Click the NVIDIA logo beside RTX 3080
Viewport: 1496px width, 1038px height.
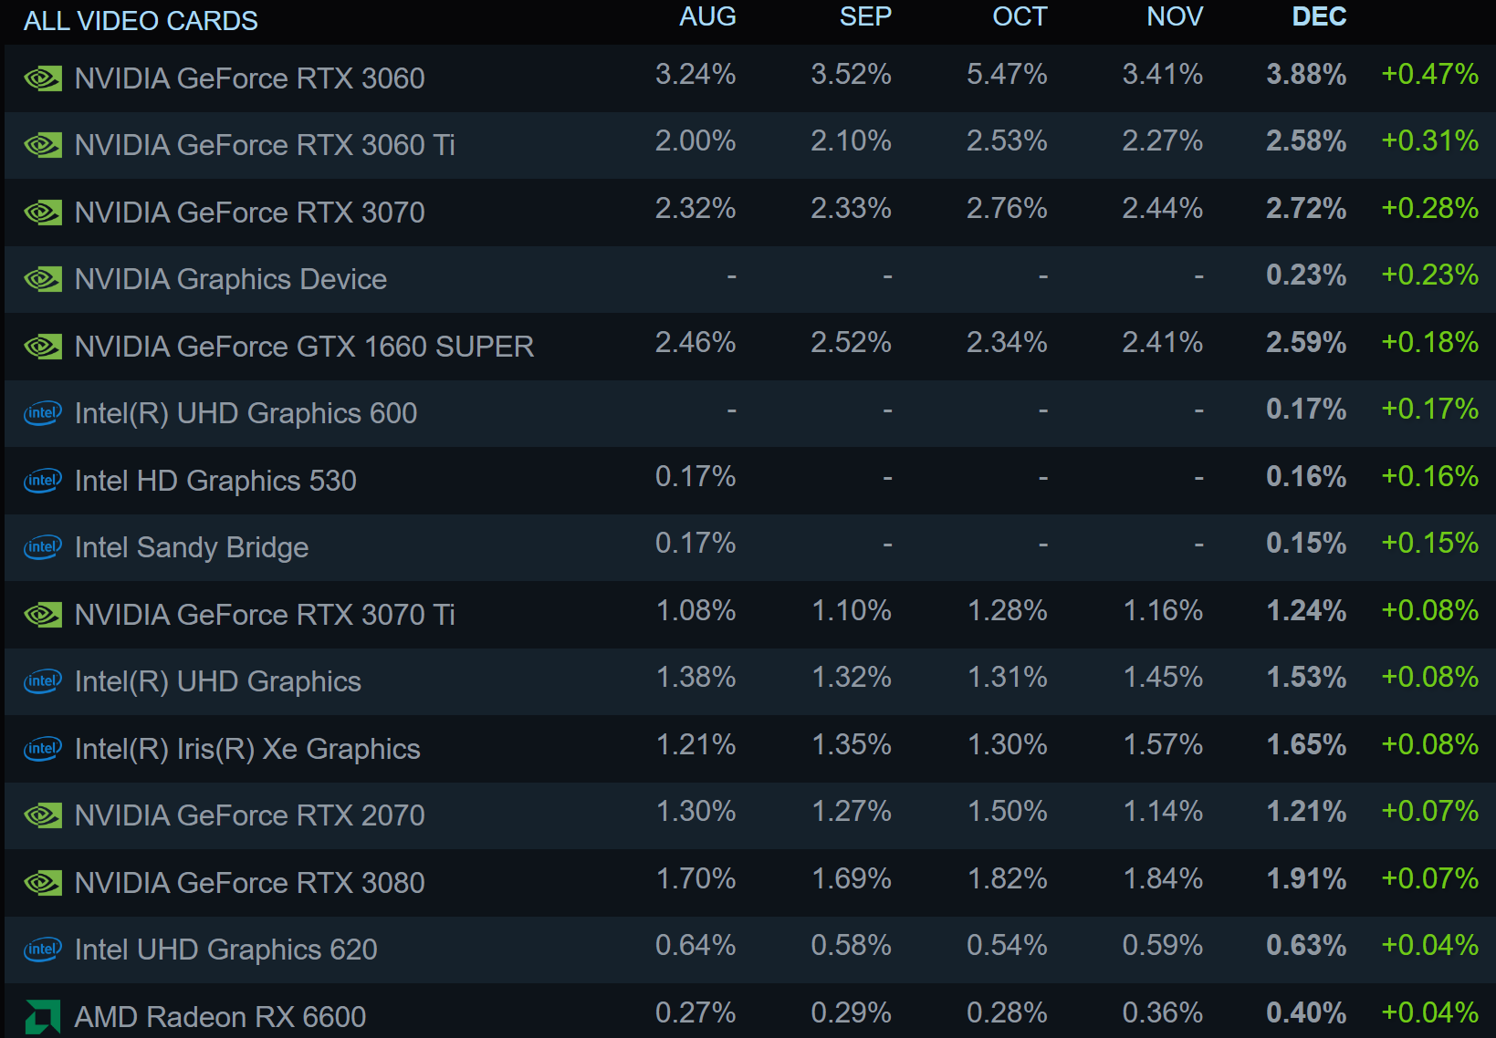[43, 883]
